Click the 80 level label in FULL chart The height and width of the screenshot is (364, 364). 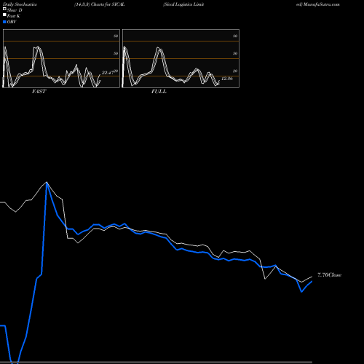tap(235, 36)
